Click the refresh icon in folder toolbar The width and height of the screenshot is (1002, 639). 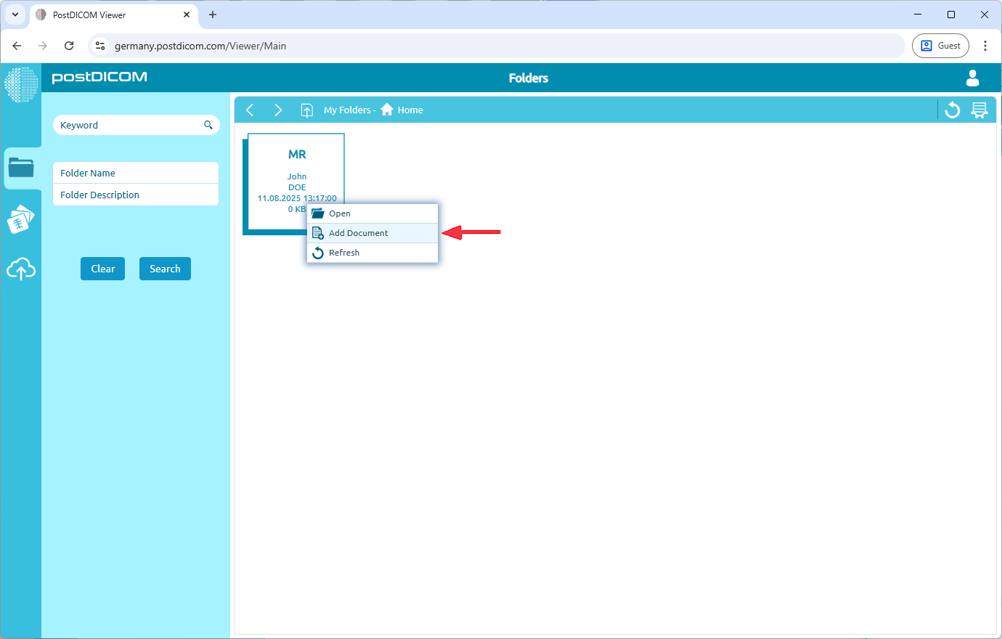[953, 110]
